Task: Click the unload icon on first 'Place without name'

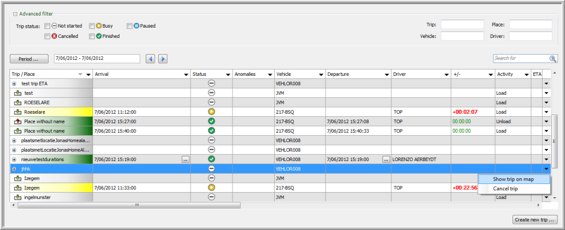Action: click(x=17, y=121)
